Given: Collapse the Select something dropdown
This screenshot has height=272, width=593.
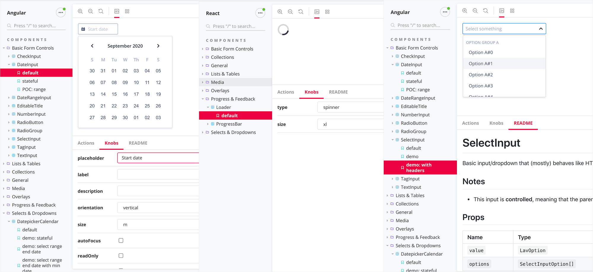Looking at the screenshot, I should [541, 28].
